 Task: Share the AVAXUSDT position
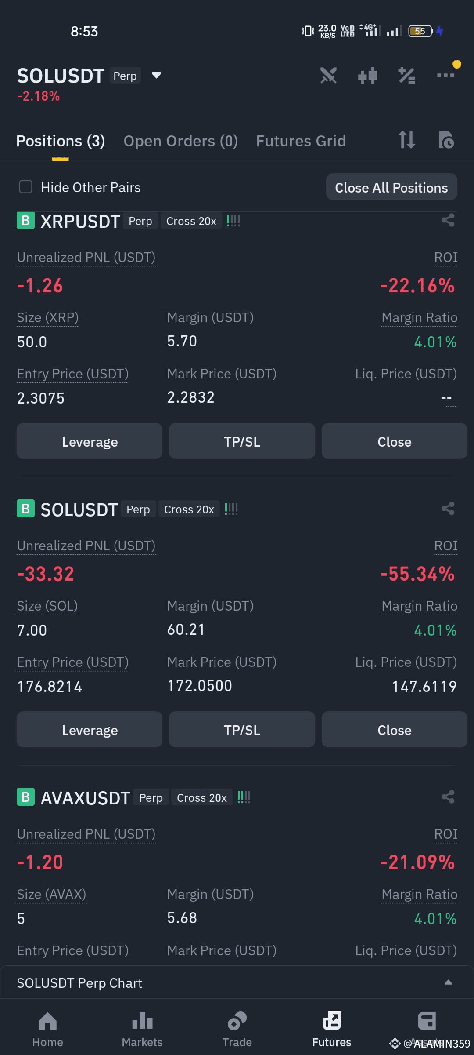pyautogui.click(x=448, y=797)
